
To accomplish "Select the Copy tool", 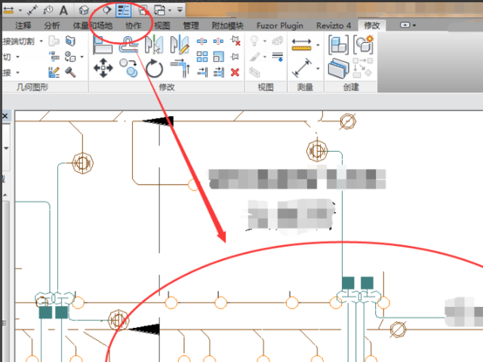I will tap(128, 68).
